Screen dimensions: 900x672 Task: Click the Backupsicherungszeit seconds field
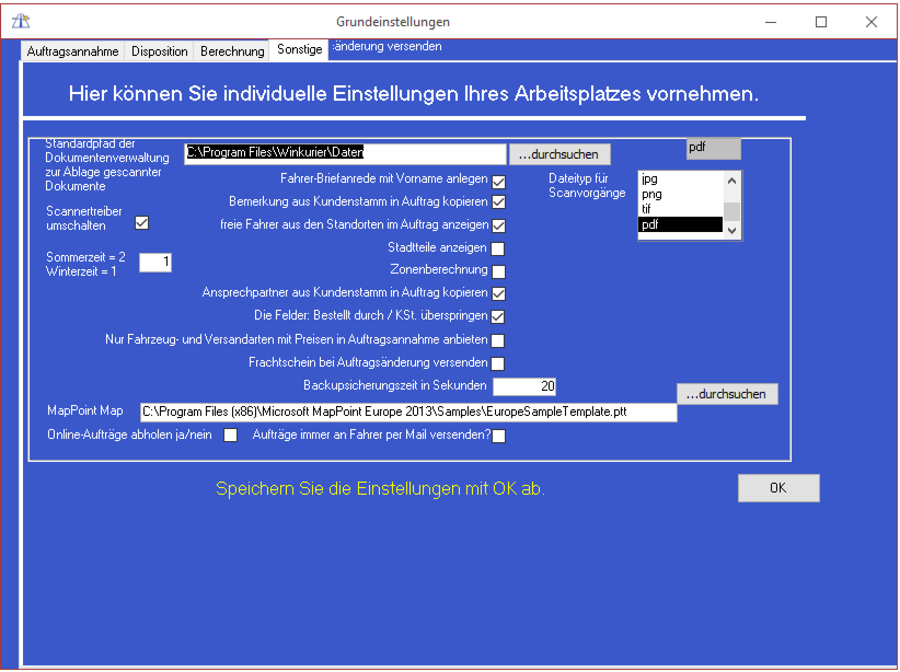tap(524, 386)
